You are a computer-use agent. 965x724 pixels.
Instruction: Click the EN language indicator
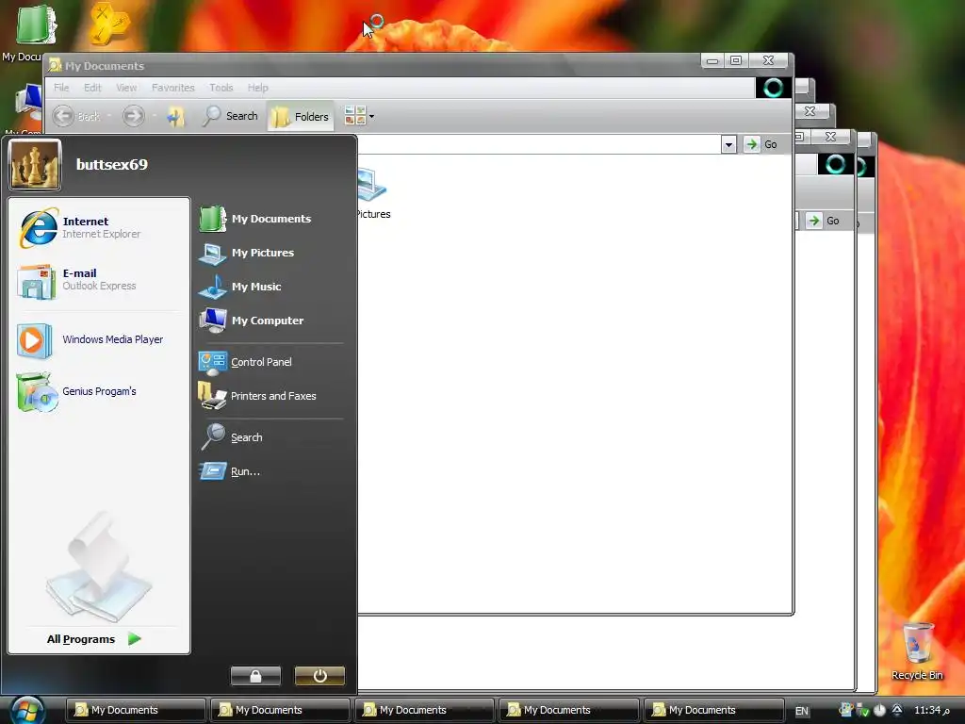pos(802,711)
